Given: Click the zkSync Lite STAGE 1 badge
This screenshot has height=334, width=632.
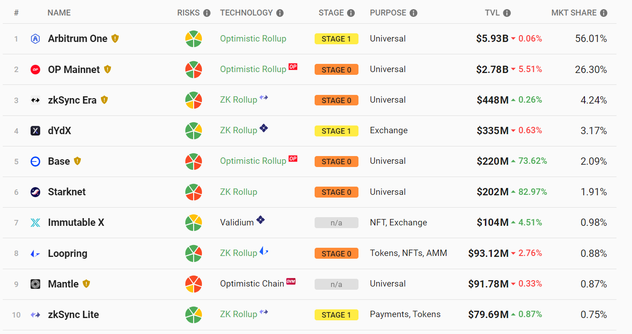Looking at the screenshot, I should click(x=337, y=315).
